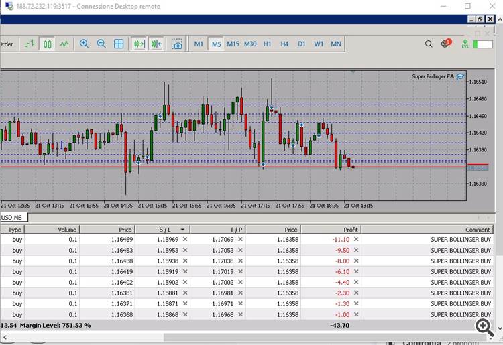Select bar chart display icon
The height and width of the screenshot is (345, 503).
(x=30, y=44)
